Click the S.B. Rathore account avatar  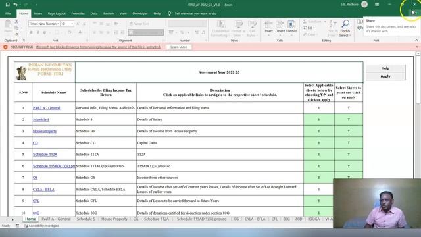364,5
